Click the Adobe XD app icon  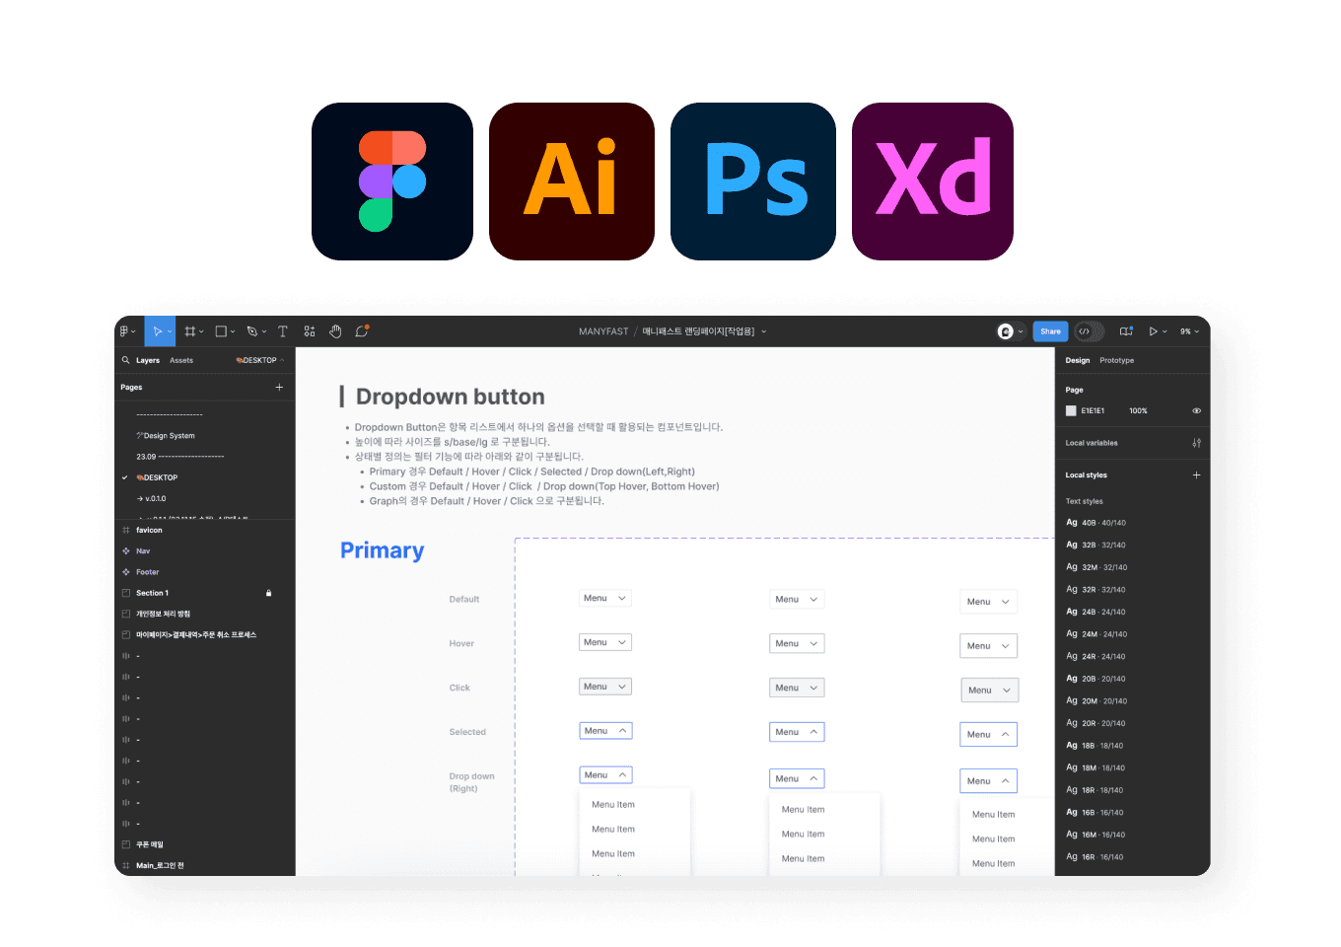click(933, 182)
